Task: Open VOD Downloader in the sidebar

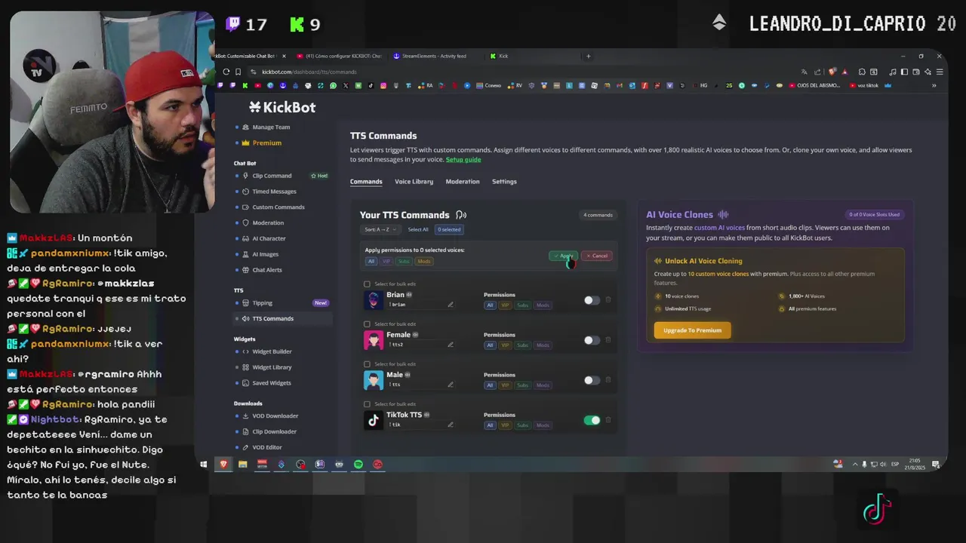Action: tap(275, 416)
